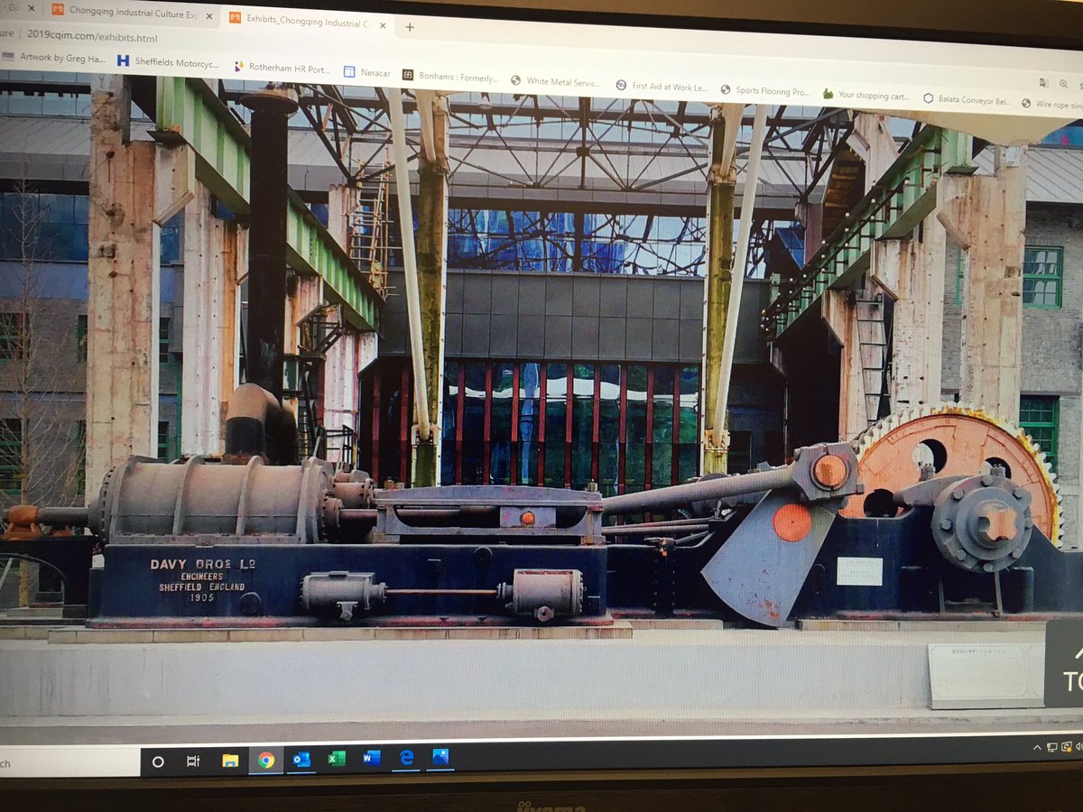This screenshot has width=1083, height=812.
Task: Open Word from the taskbar
Action: (372, 758)
